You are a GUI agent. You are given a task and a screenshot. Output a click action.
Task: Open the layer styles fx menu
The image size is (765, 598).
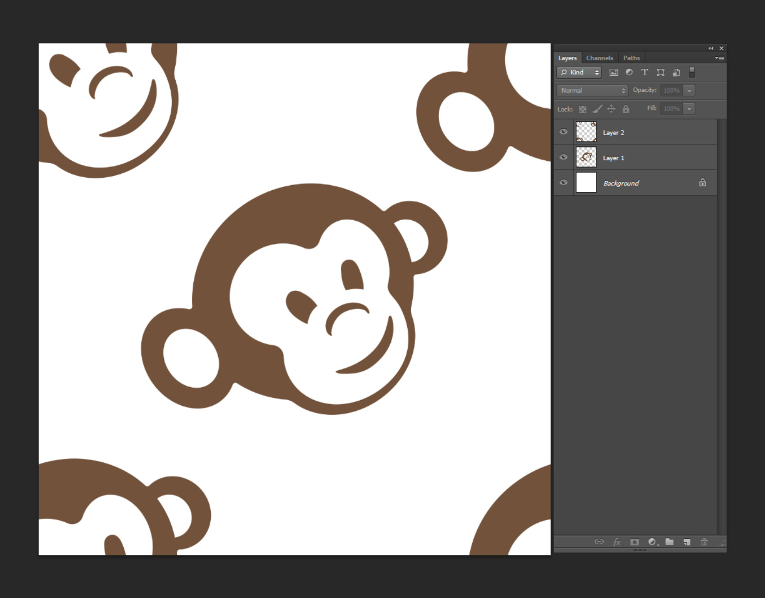coord(617,542)
